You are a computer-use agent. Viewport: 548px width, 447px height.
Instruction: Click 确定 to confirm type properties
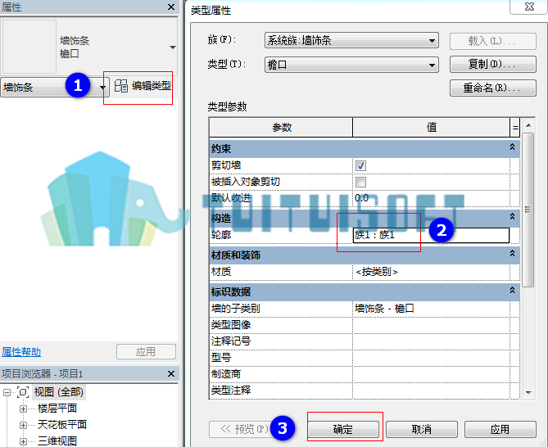(343, 429)
